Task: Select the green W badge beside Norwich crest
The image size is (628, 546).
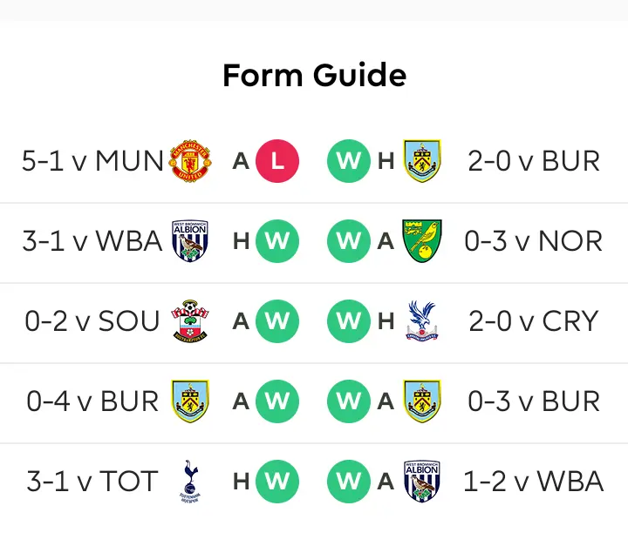Action: click(348, 241)
